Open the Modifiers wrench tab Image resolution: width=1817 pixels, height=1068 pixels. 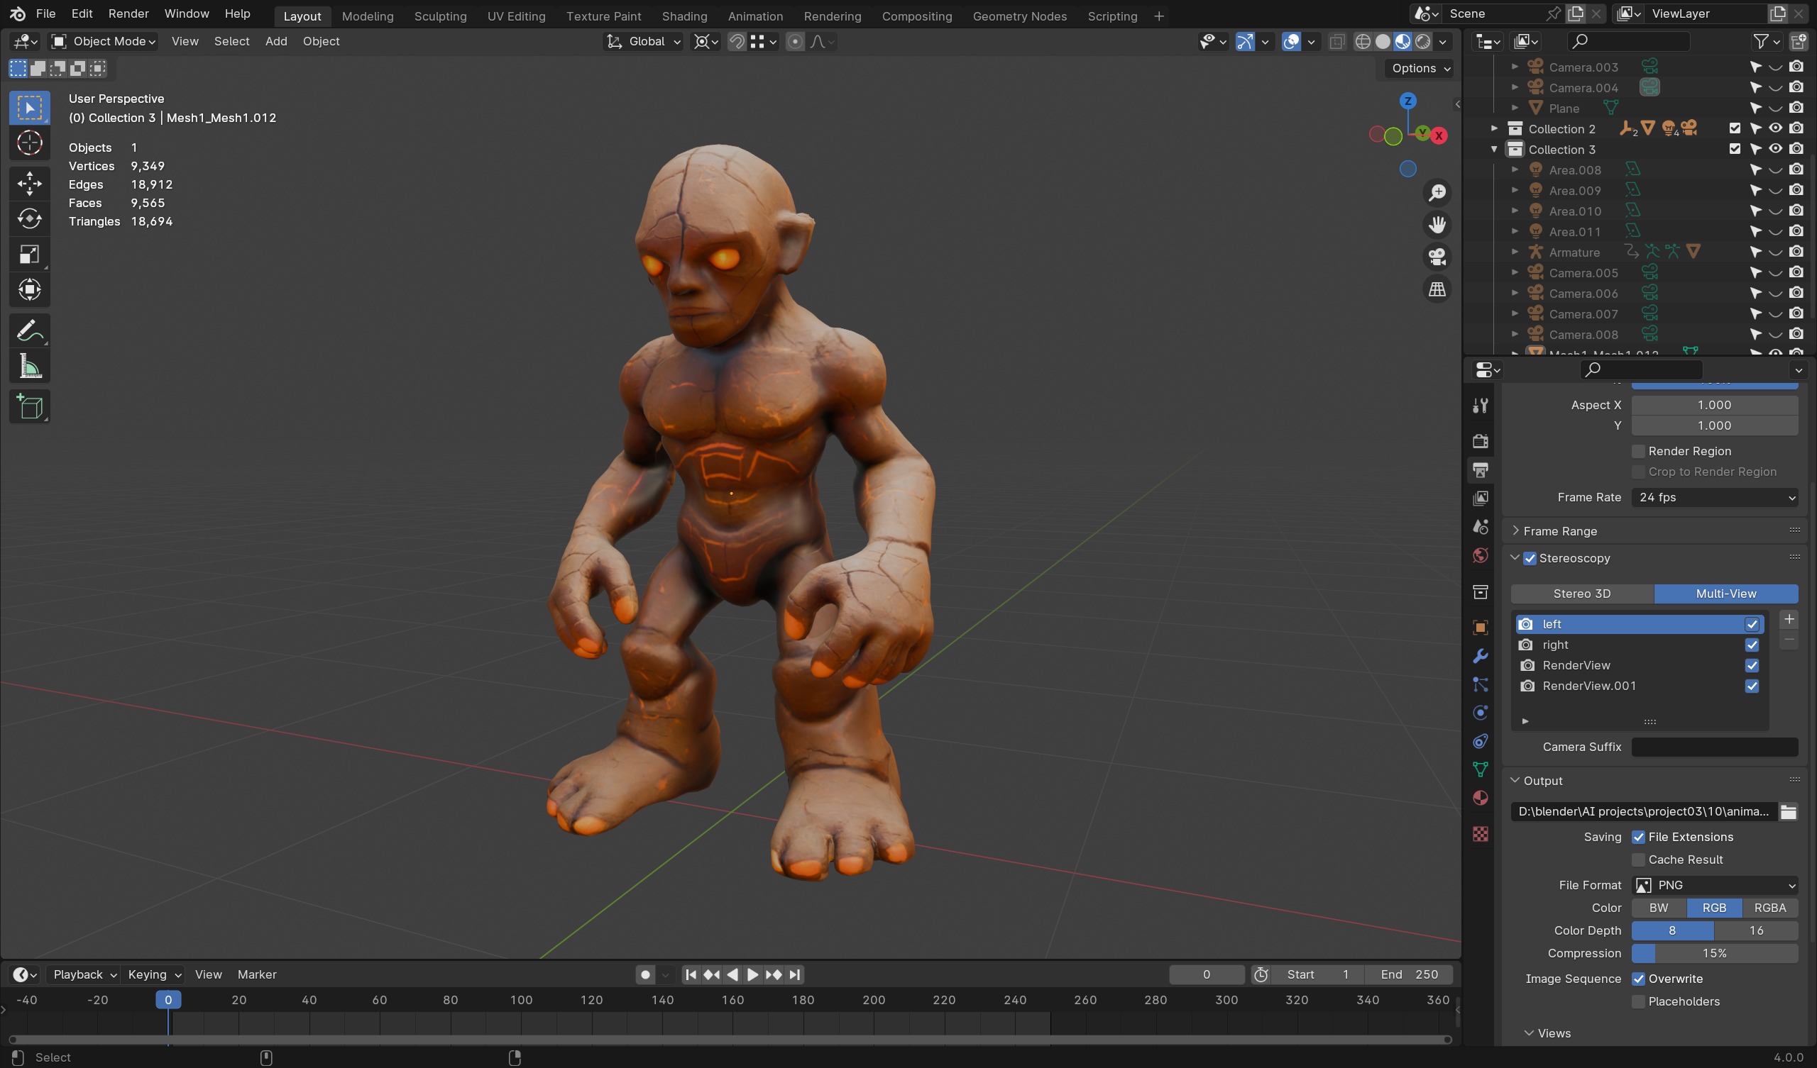(x=1481, y=657)
